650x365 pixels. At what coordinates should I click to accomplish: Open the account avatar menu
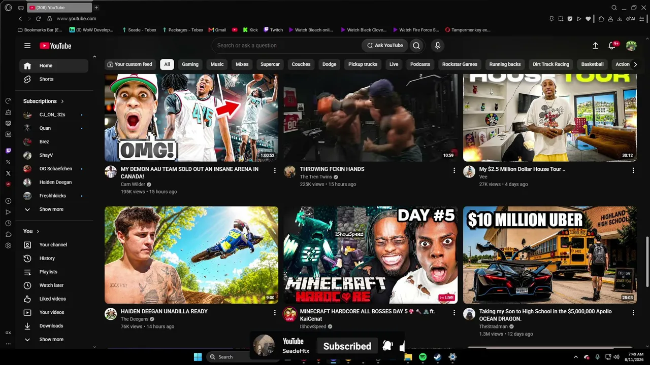(x=631, y=46)
